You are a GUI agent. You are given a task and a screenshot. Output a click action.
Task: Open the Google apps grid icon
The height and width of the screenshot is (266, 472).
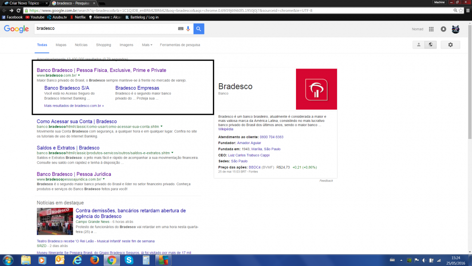tap(431, 29)
